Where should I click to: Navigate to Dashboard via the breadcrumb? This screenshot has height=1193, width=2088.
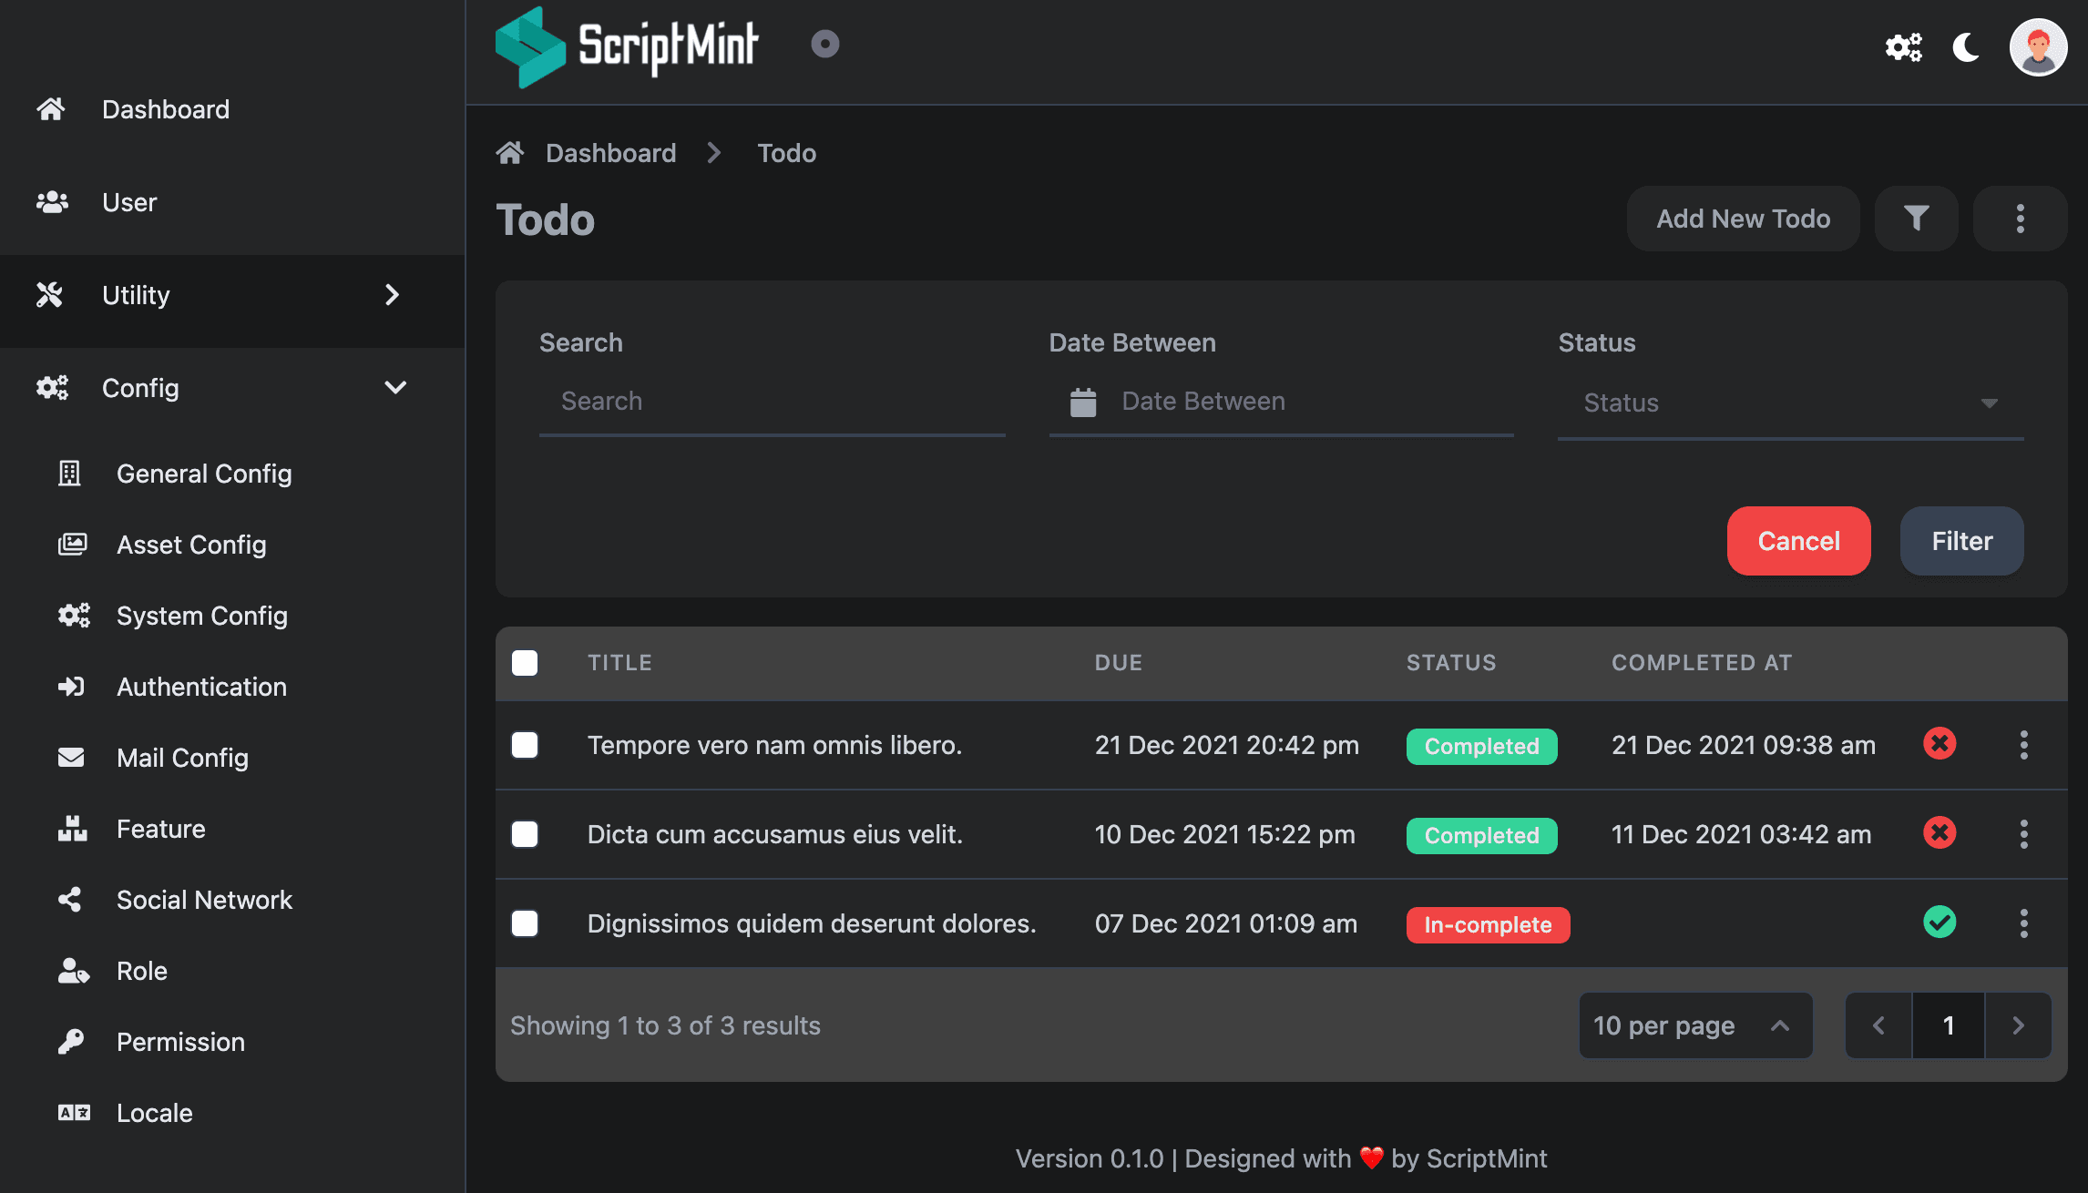[611, 152]
